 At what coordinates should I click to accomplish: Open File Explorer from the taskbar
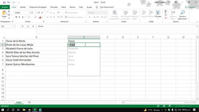(24, 110)
